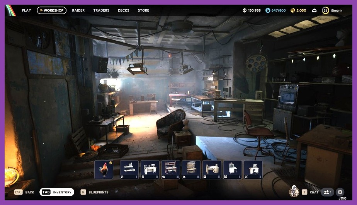357x205 pixels.
Task: Select the station card with crossed-tools icon
Action: pos(253,170)
